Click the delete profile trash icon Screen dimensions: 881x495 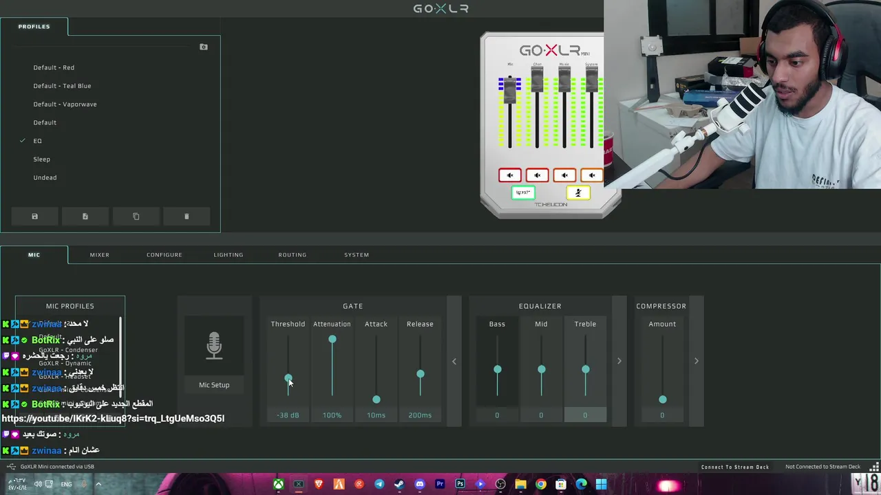tap(187, 217)
